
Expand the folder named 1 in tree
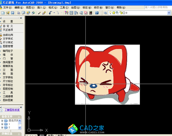(2, 124)
